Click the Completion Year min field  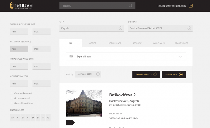19,84
